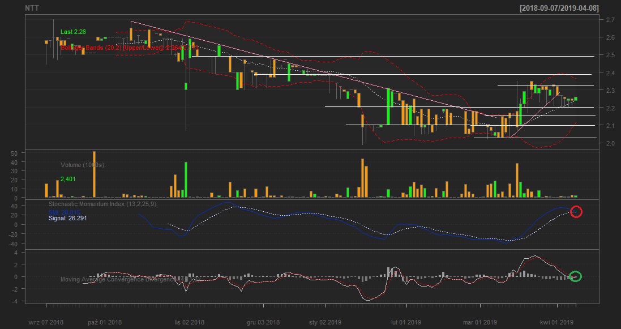Click the "wrz 07 2018" date label

(x=46, y=322)
